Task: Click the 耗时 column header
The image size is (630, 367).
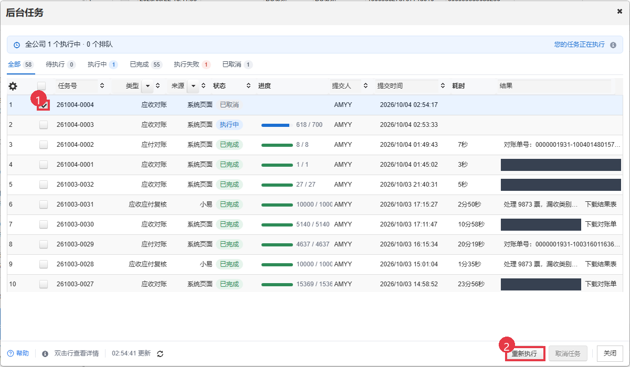Action: coord(459,85)
